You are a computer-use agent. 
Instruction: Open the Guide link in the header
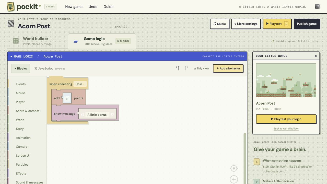pyautogui.click(x=109, y=7)
